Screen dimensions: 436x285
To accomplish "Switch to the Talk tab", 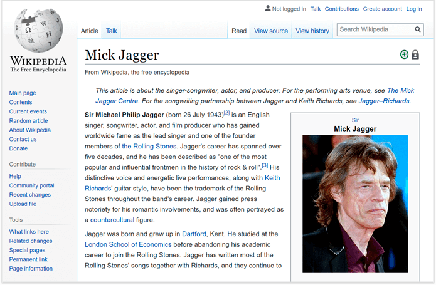I will click(111, 31).
